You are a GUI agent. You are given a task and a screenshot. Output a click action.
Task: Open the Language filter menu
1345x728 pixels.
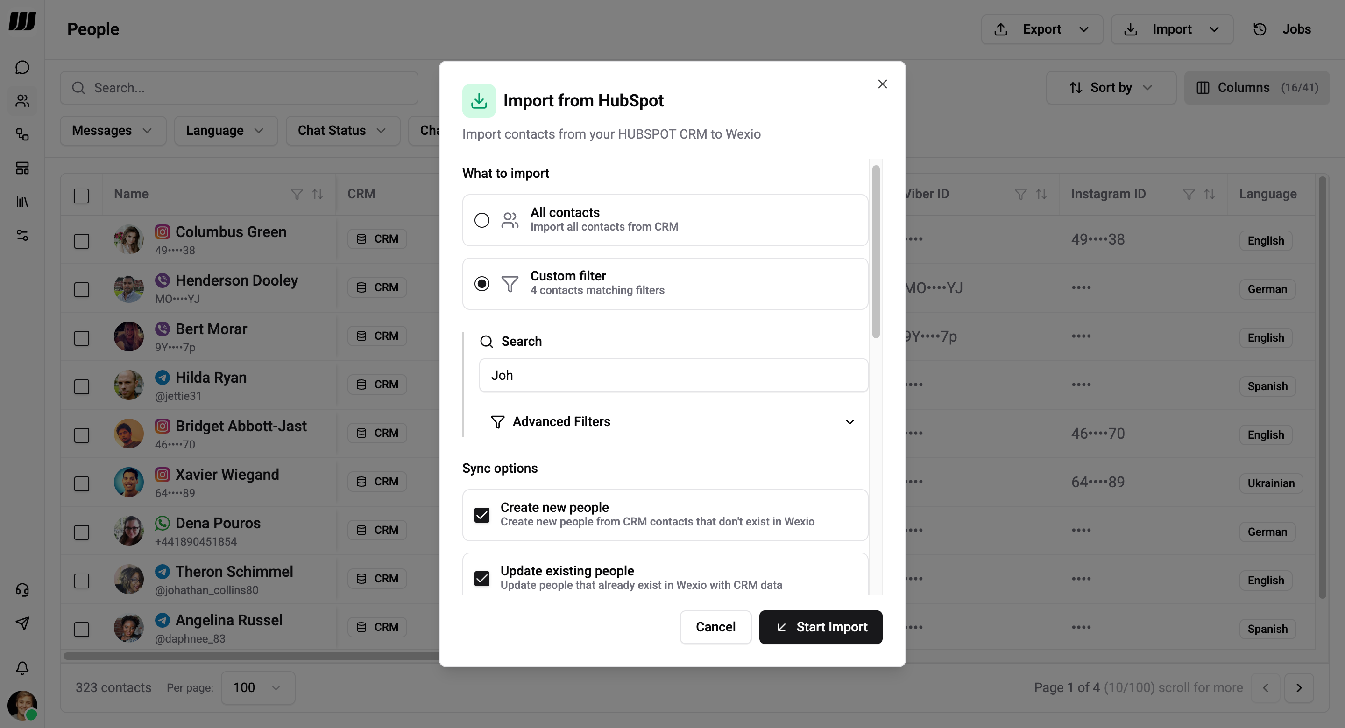(x=225, y=130)
